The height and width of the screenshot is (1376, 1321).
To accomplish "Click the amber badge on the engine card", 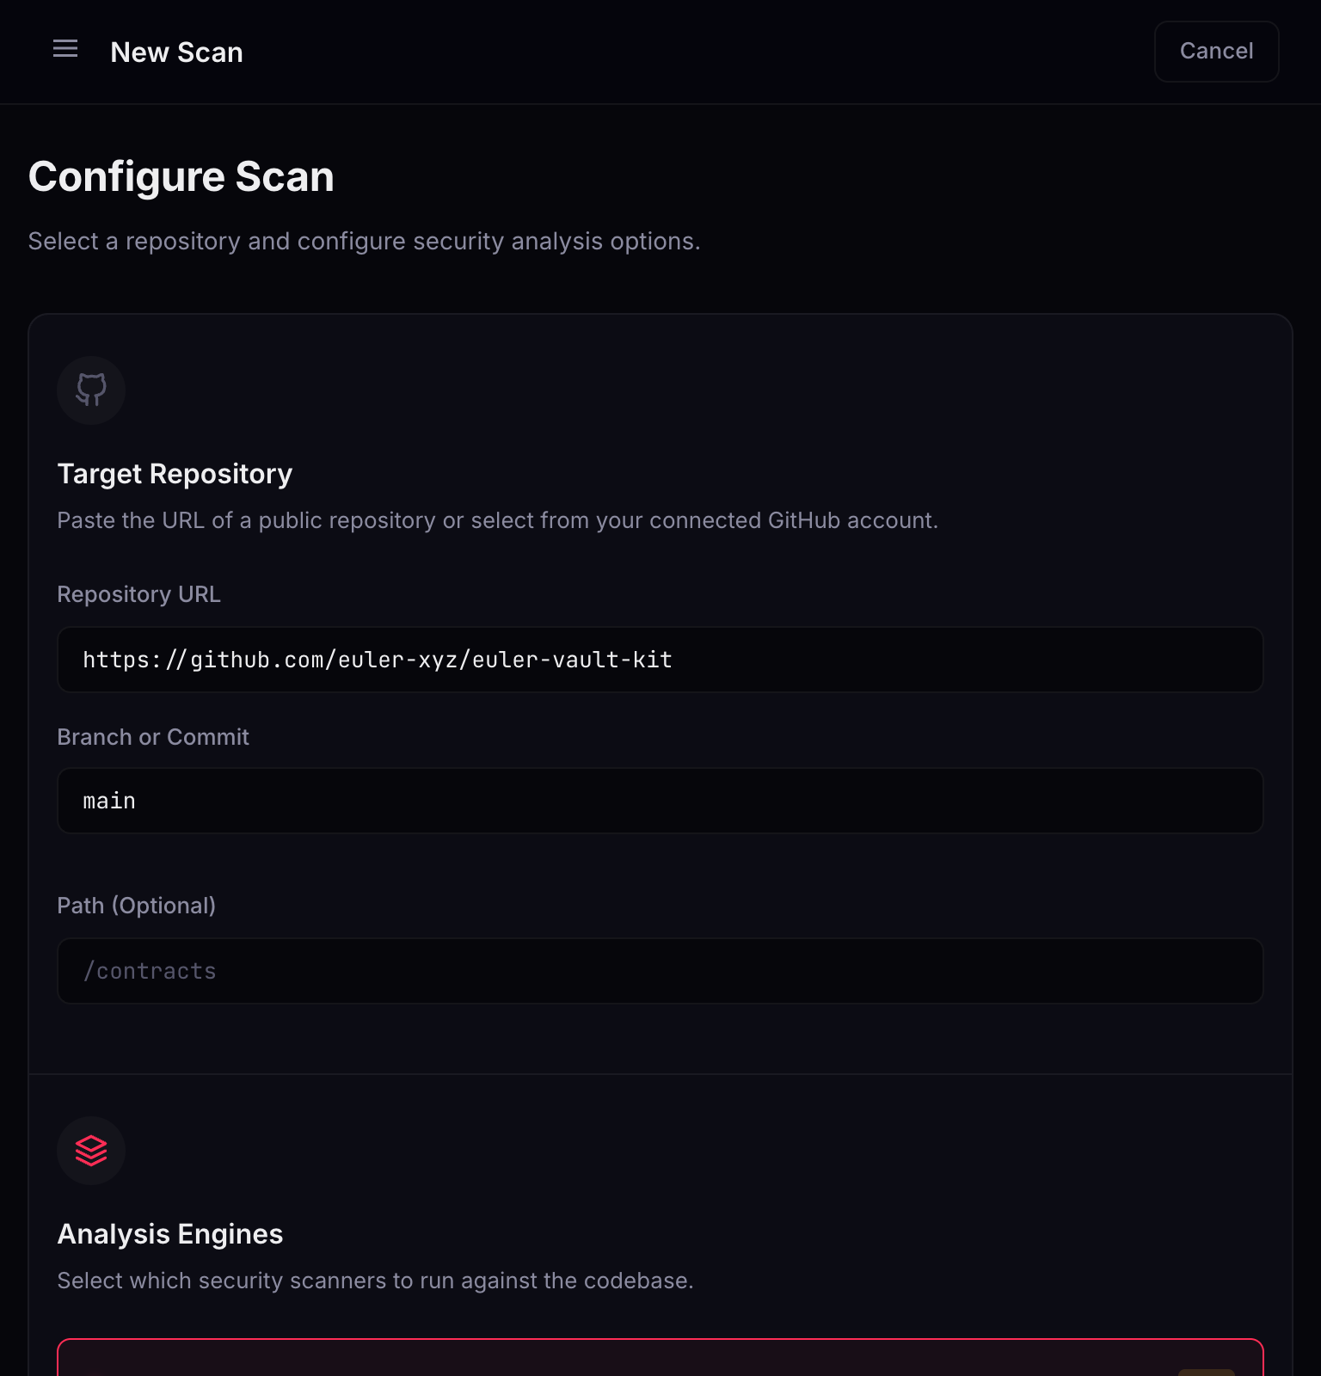I will point(1206,1371).
